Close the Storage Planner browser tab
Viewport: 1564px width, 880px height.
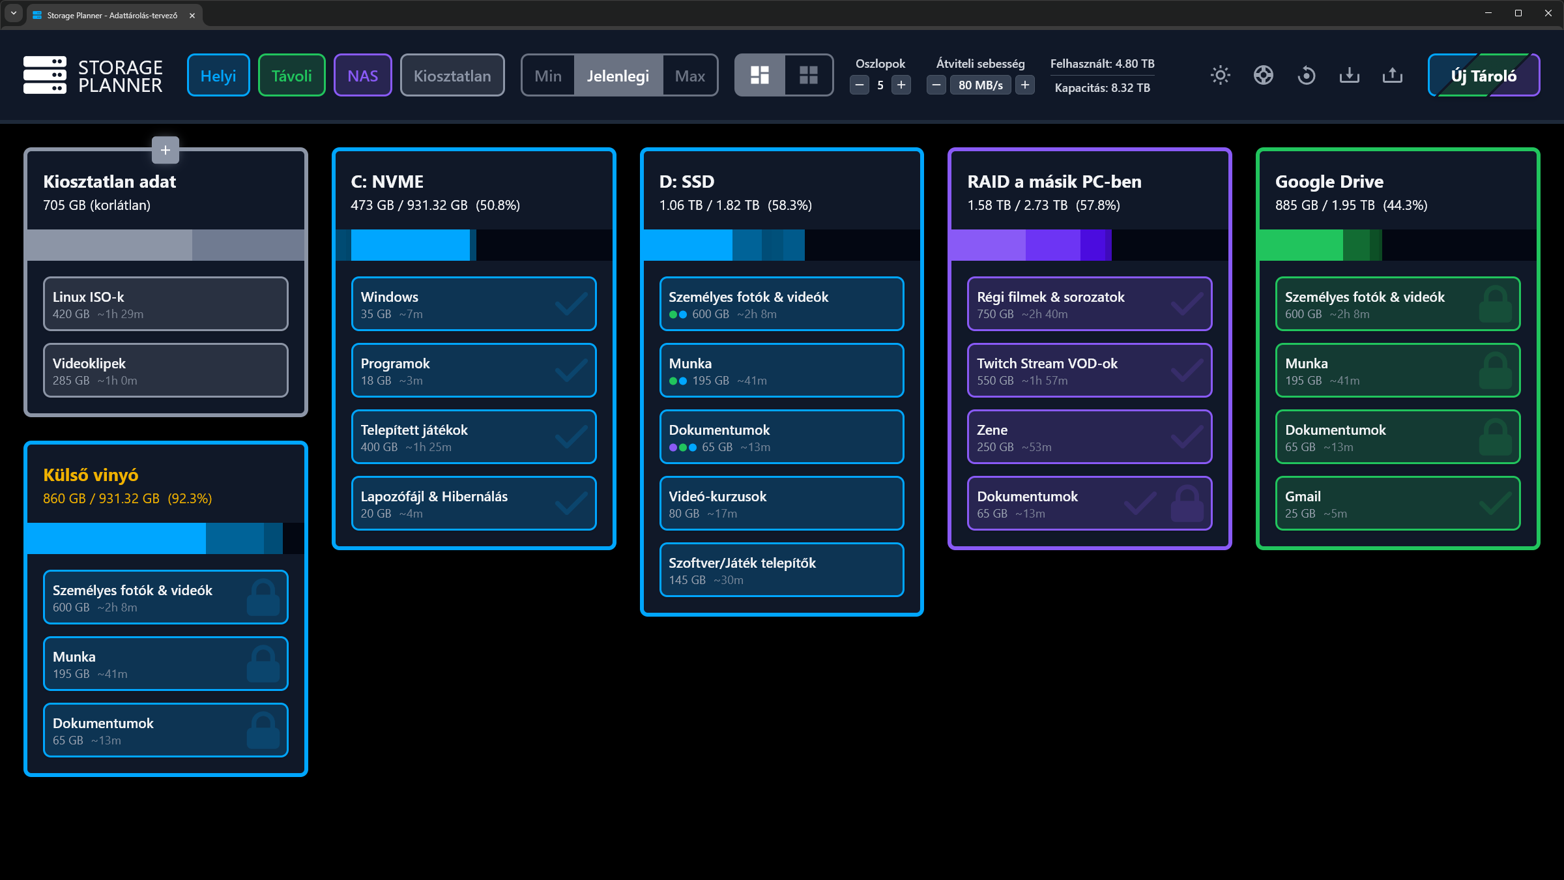pos(192,16)
